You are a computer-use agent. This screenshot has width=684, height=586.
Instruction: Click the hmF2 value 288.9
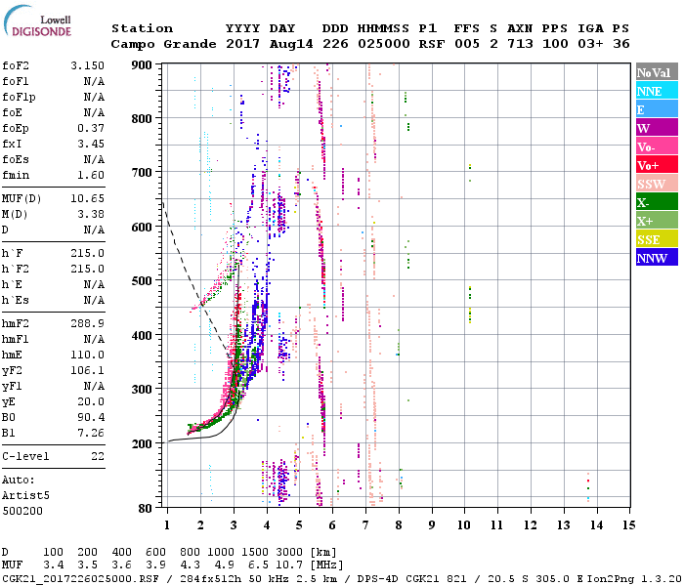(87, 323)
